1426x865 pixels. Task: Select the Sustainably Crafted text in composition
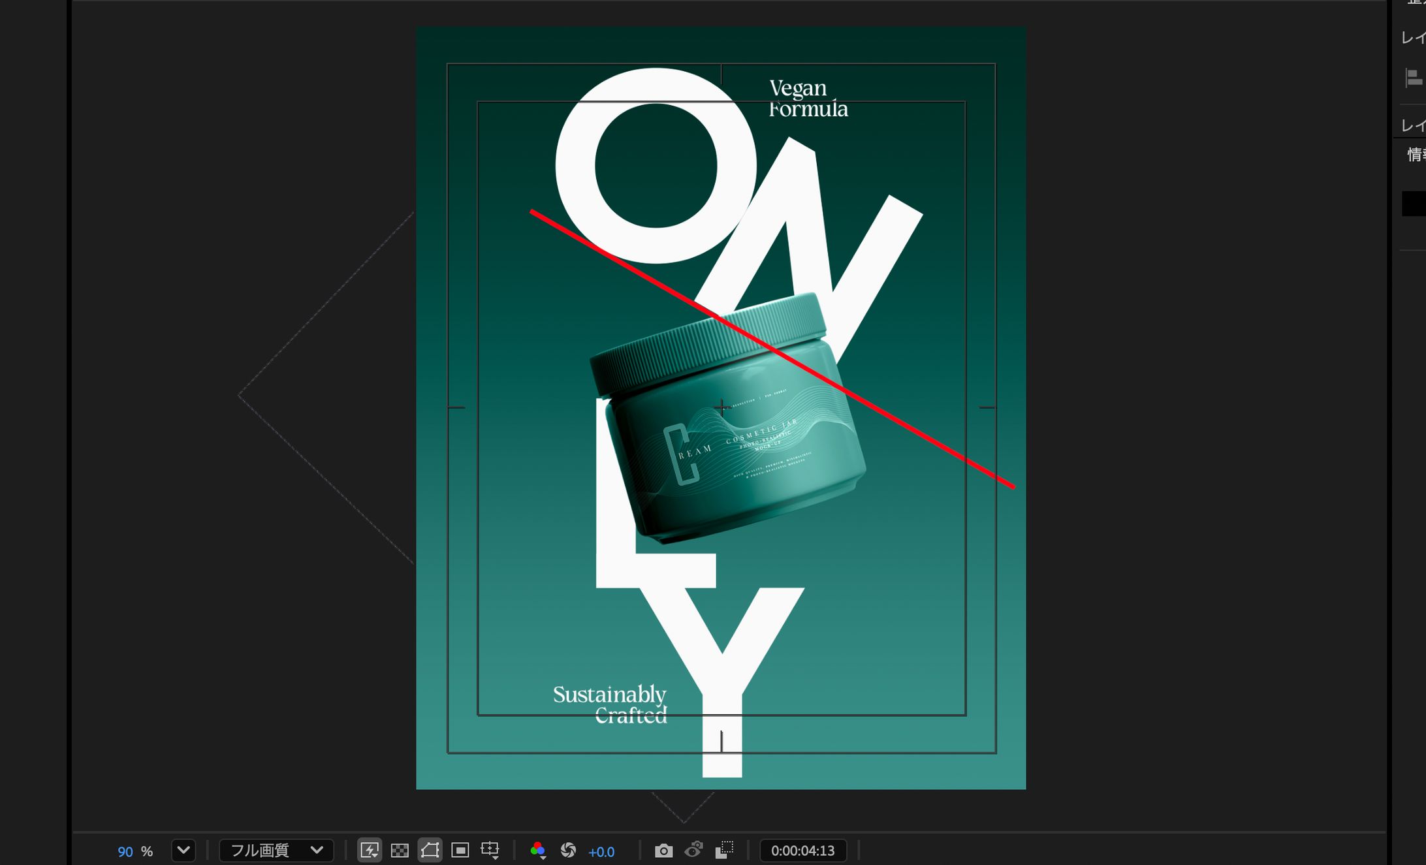click(610, 705)
